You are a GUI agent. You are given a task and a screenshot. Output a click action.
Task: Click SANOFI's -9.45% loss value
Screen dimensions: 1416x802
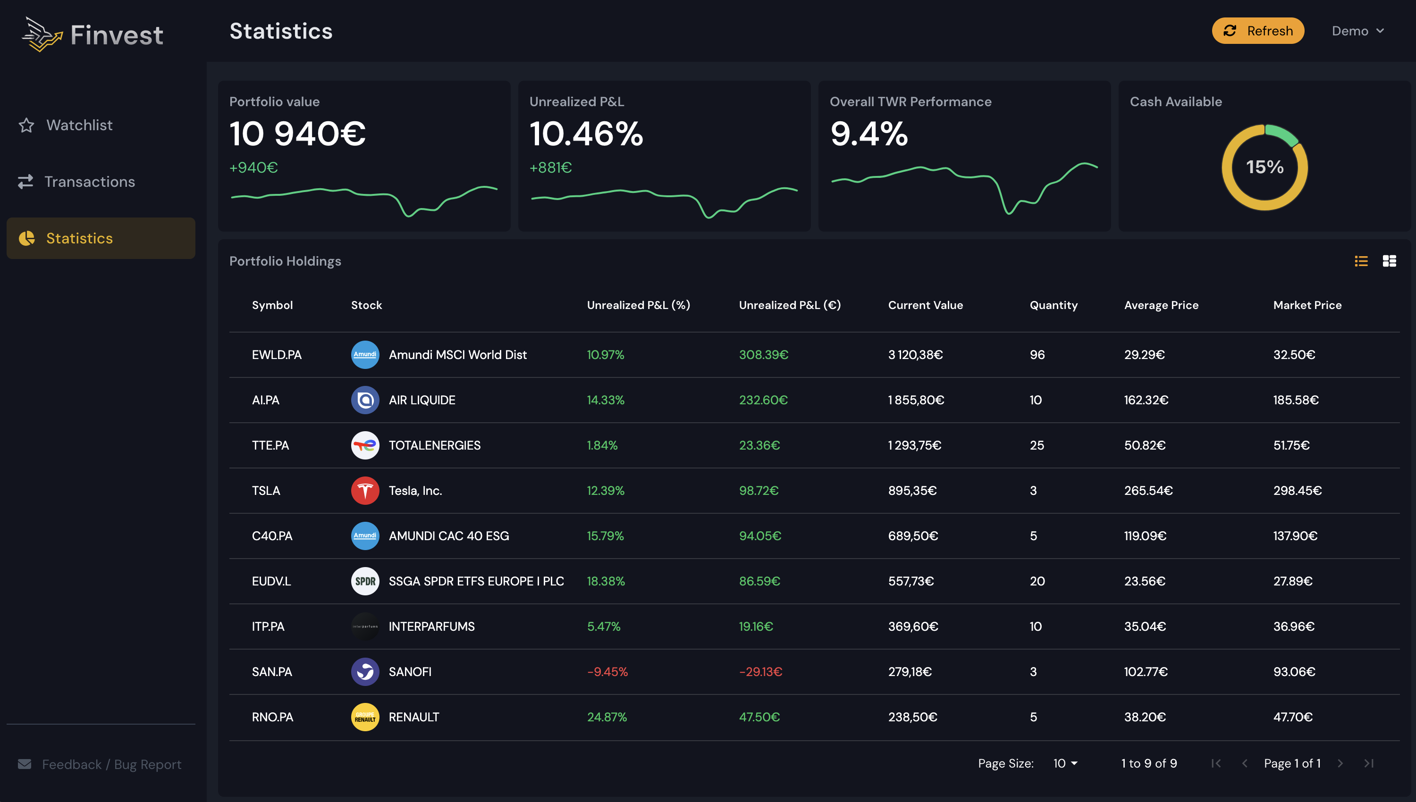click(x=607, y=671)
